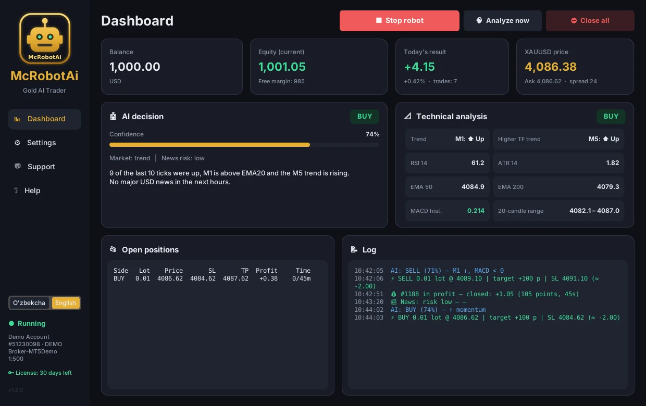The image size is (646, 406).
Task: Click the Log panel icon
Action: (x=354, y=250)
